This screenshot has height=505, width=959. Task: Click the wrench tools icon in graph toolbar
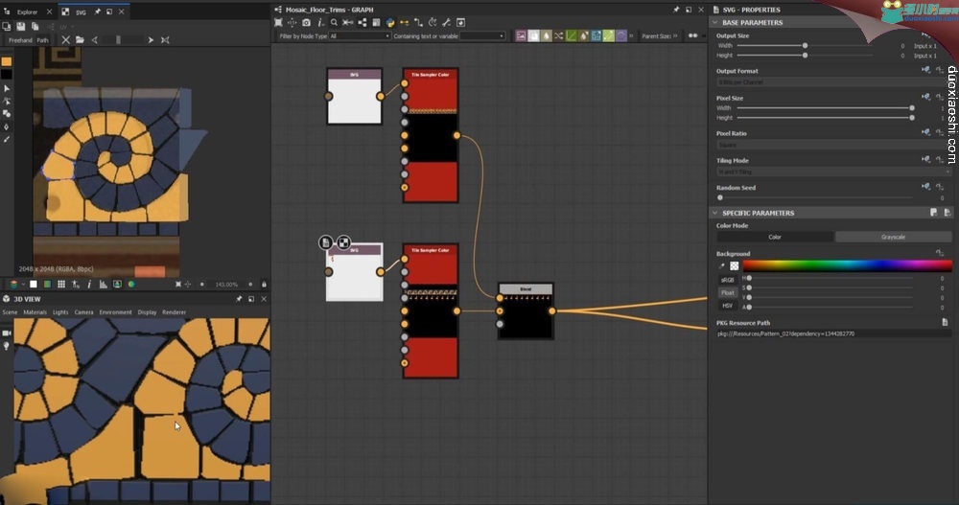[x=447, y=23]
